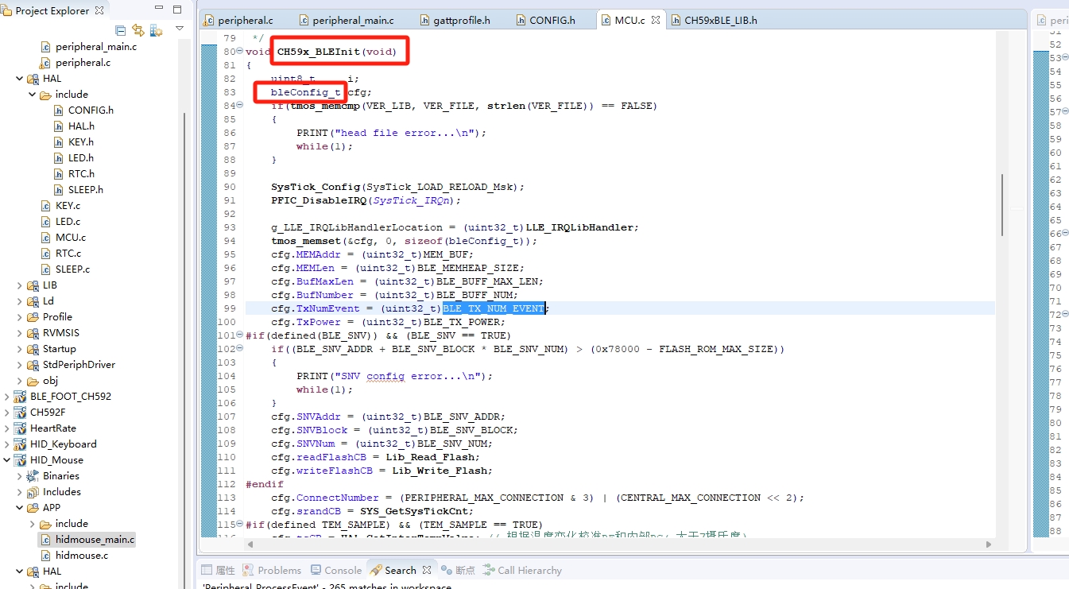This screenshot has width=1069, height=589.
Task: Select hidmouse.c in the APP folder
Action: tap(81, 555)
